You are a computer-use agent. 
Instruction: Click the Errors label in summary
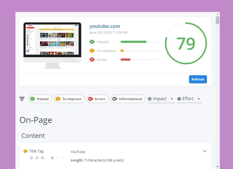[x=102, y=60]
